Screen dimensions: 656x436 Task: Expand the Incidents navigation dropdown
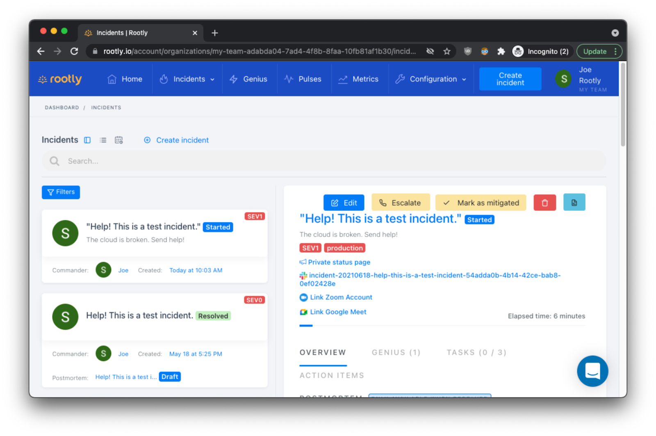tap(187, 79)
